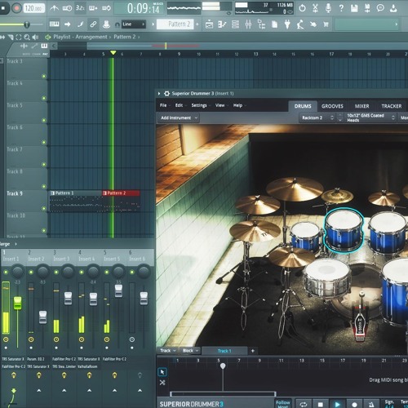This screenshot has height=408, width=408.
Task: Toggle wait for input to start playing
Action: (67, 8)
